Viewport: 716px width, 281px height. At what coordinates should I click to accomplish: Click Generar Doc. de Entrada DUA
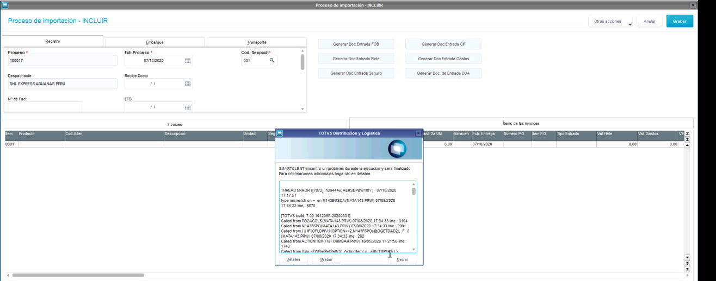443,73
